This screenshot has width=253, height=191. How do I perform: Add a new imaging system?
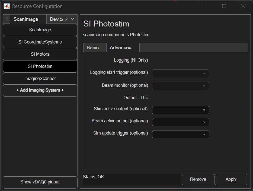coord(40,90)
